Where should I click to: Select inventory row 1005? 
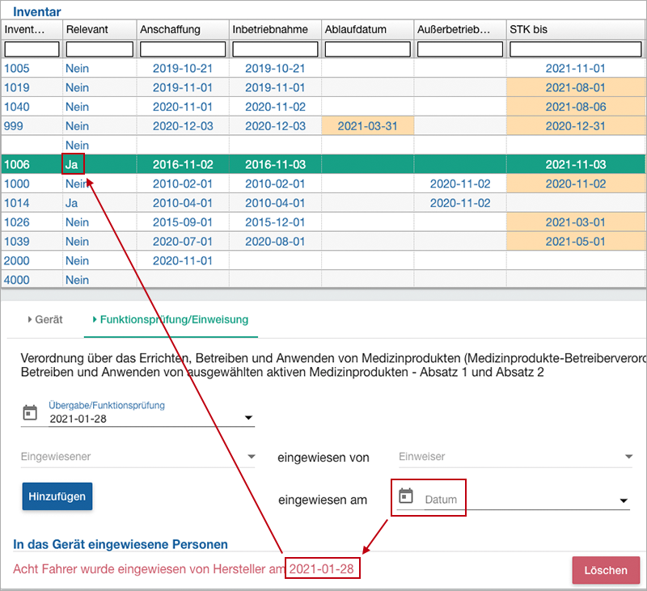(323, 68)
